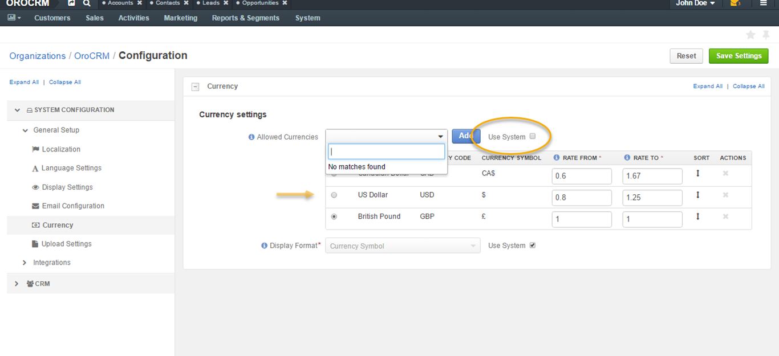Select US Dollar as base currency
Image resolution: width=779 pixels, height=356 pixels.
(334, 195)
